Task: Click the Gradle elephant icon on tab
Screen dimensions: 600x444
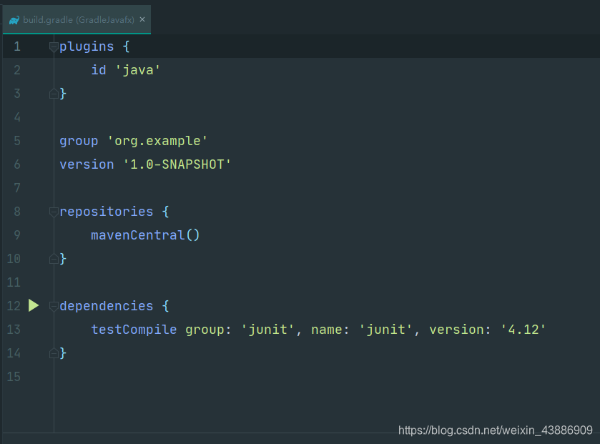Action: 14,20
